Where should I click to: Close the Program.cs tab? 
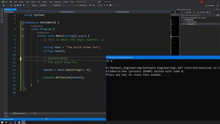(15, 9)
